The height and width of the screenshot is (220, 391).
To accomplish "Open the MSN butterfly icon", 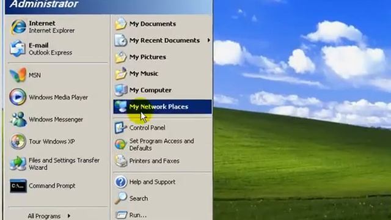I will click(x=18, y=75).
